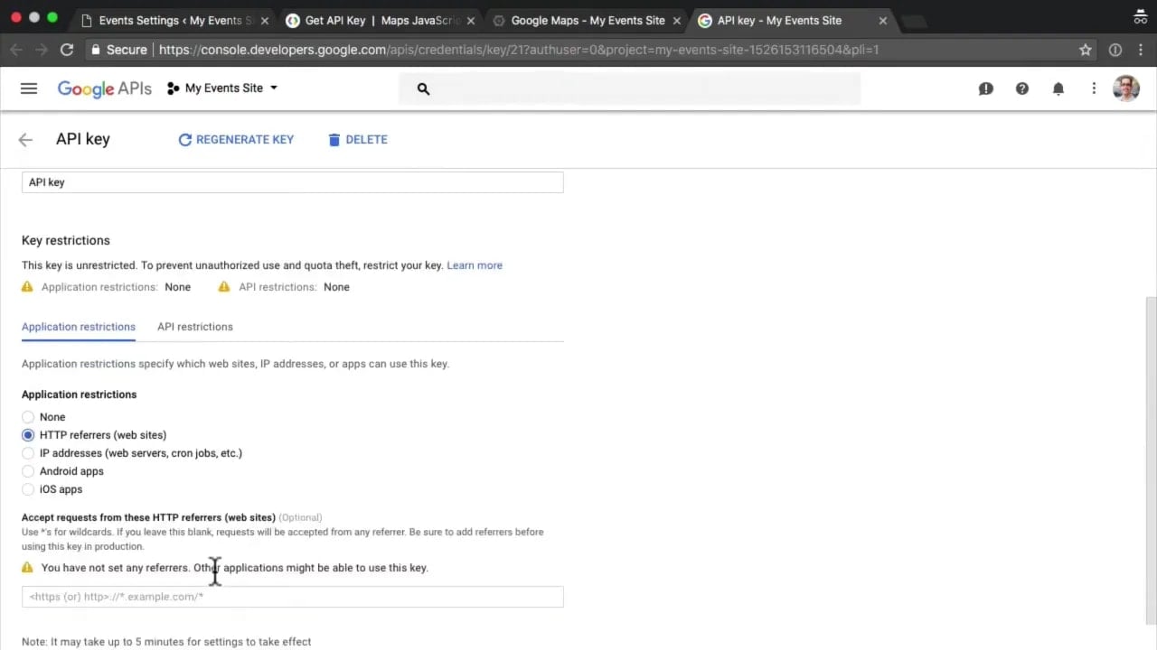This screenshot has height=650, width=1157.
Task: Open the My Events Site project selector
Action: click(x=222, y=88)
